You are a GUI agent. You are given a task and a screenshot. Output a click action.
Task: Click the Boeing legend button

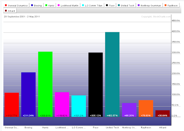37,5
